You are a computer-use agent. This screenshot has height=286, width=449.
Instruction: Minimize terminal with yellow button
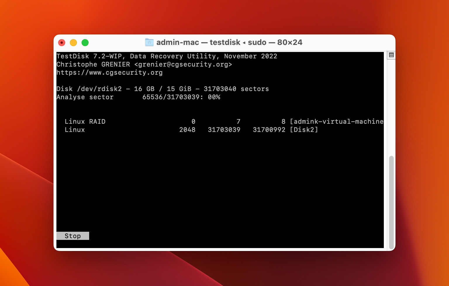coord(73,43)
